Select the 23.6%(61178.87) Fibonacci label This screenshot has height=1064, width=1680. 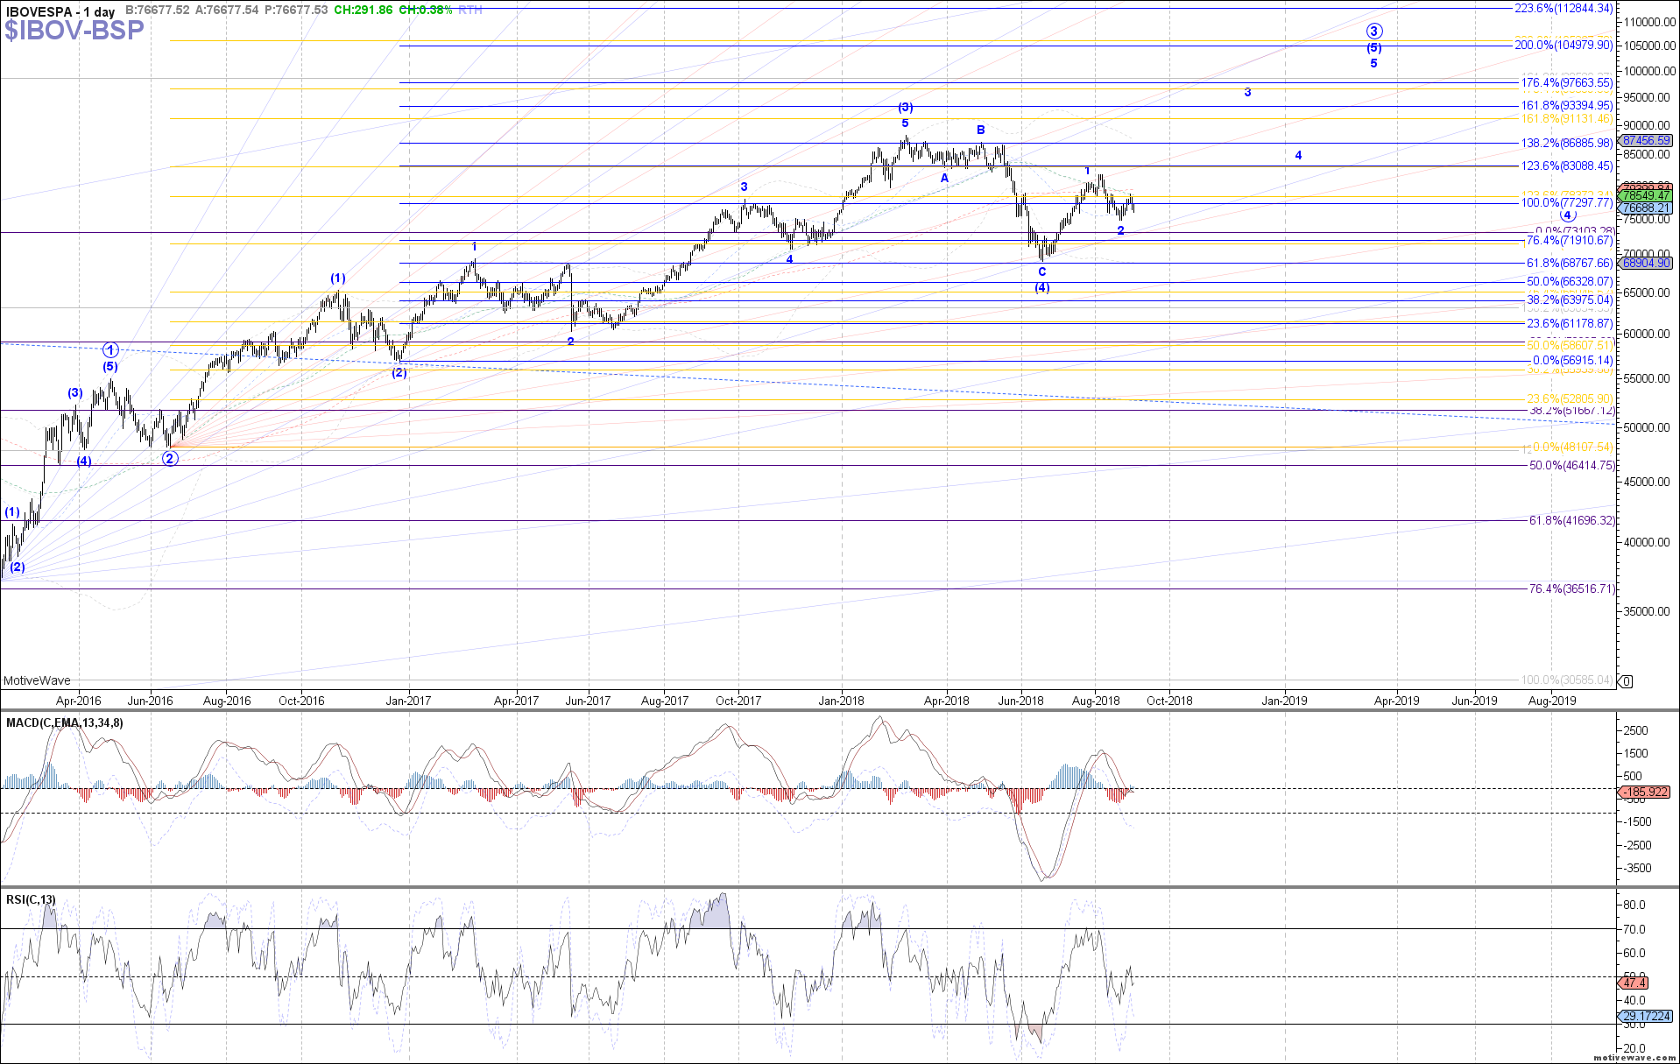tap(1570, 323)
